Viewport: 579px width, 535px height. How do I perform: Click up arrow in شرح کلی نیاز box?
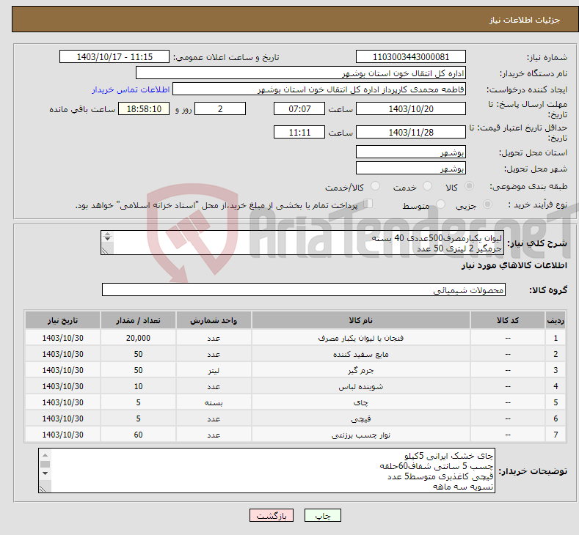click(x=107, y=234)
